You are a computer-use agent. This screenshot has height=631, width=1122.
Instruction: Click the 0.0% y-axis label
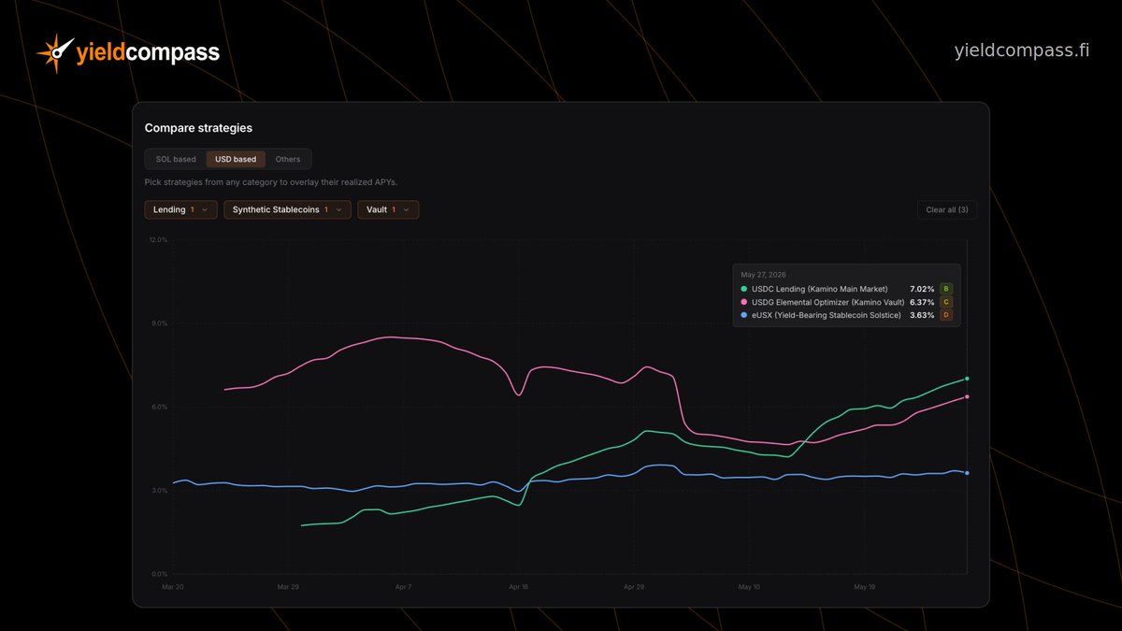coord(160,573)
